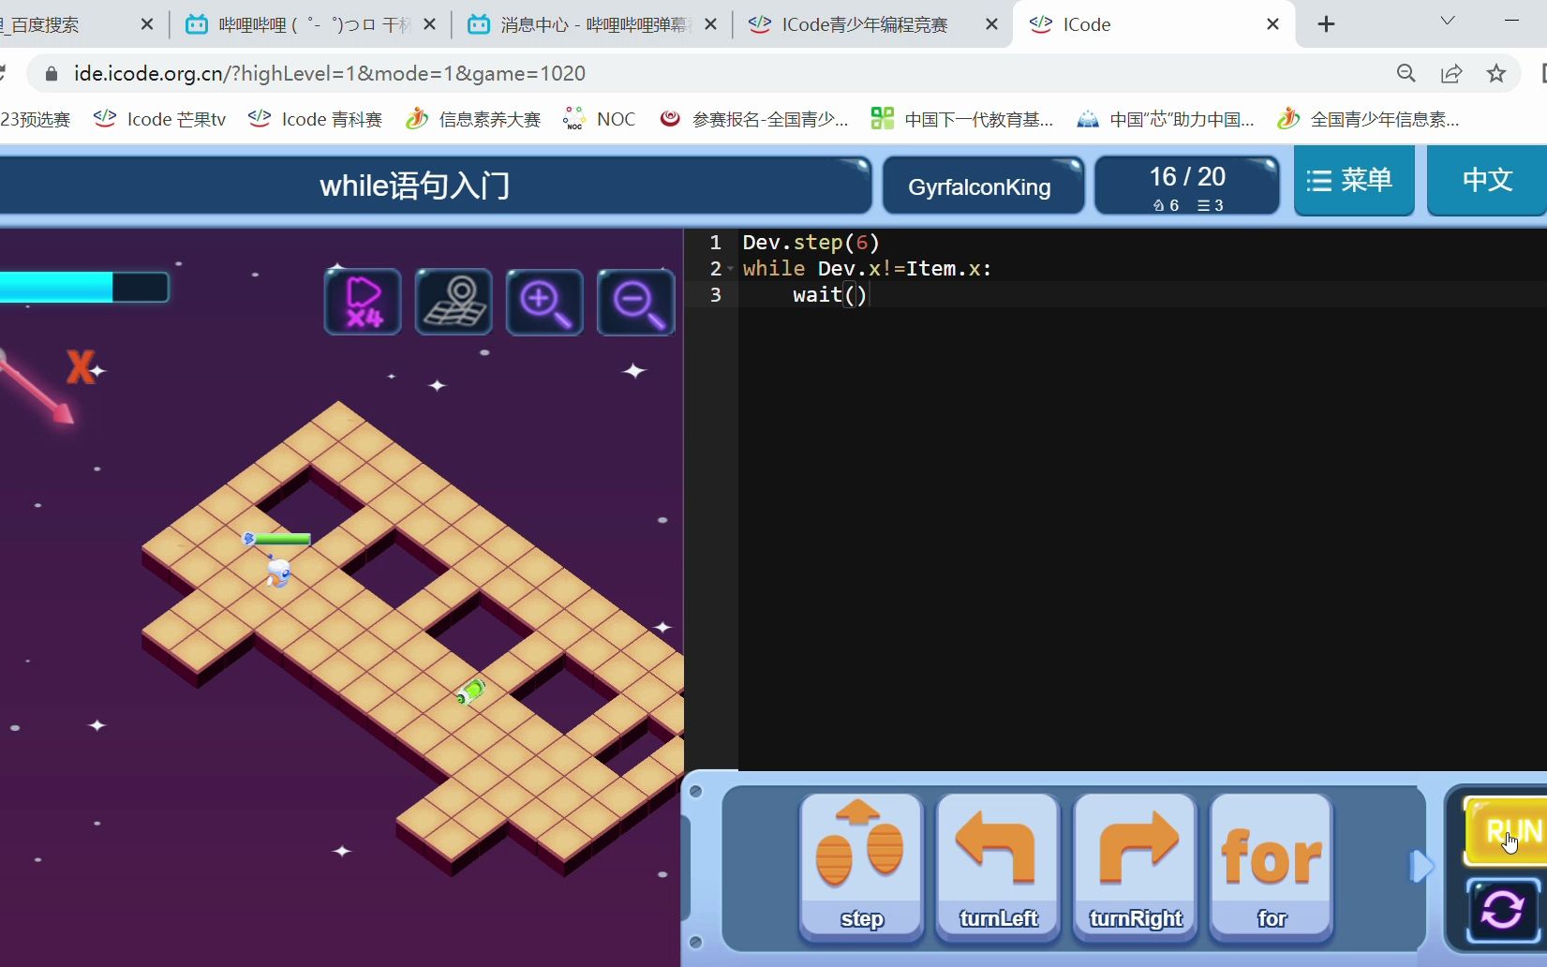The width and height of the screenshot is (1547, 967).
Task: Click the green energy item on map
Action: click(x=470, y=692)
